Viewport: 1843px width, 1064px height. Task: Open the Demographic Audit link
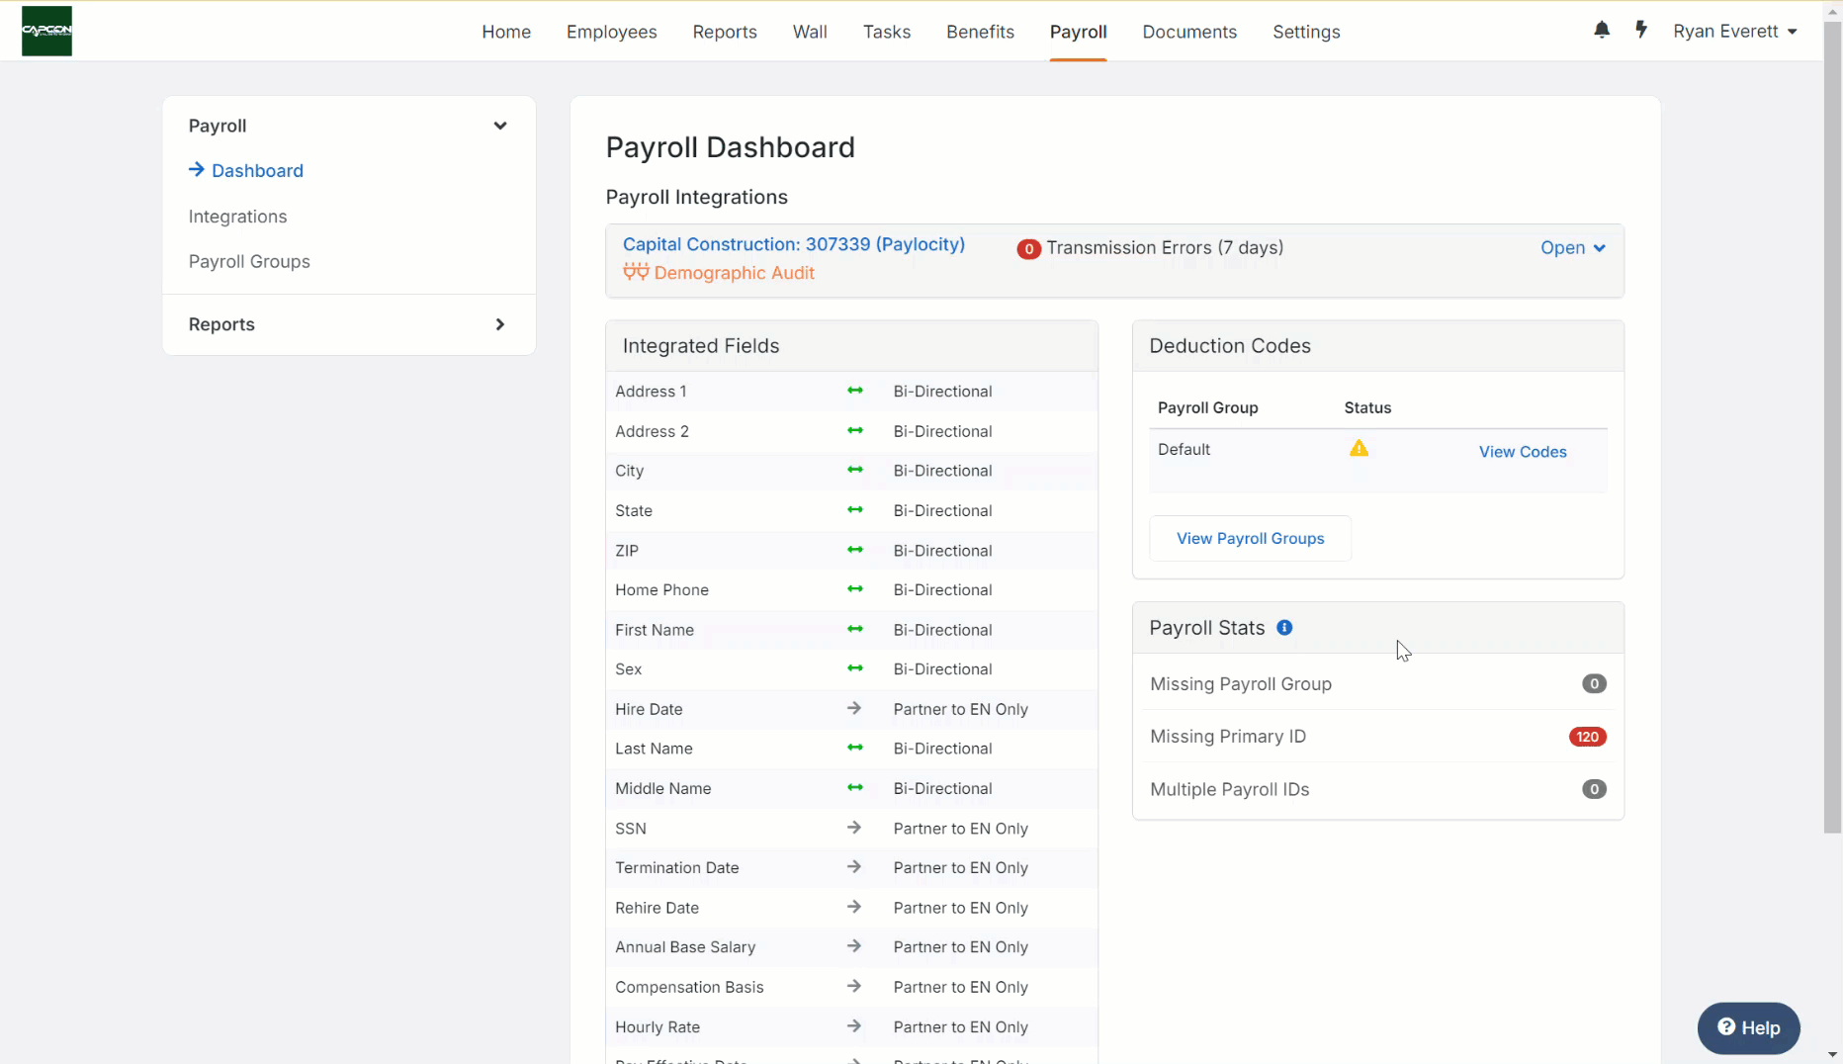(734, 273)
